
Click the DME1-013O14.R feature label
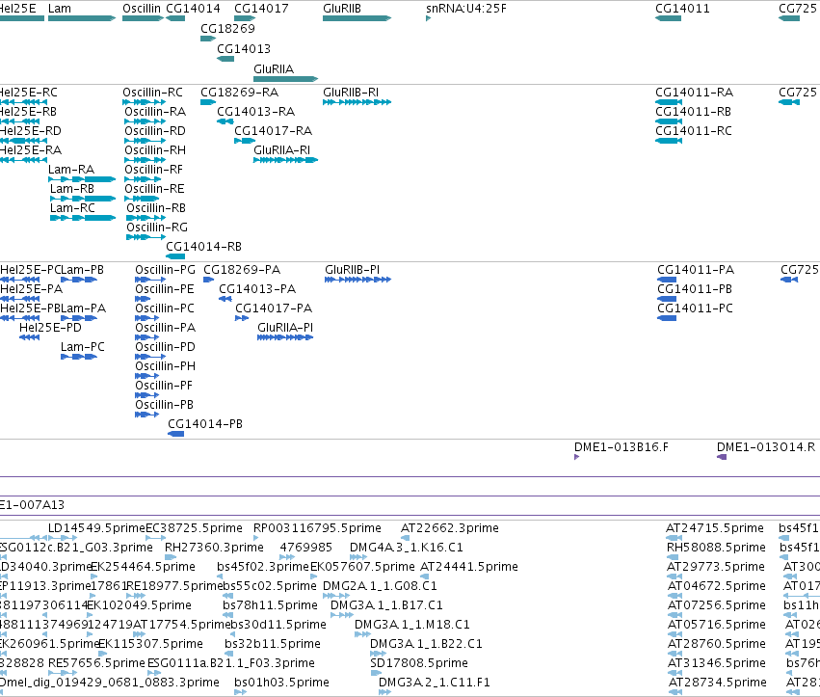[766, 447]
